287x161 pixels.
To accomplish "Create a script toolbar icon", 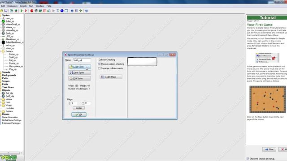I will (x=49, y=11).
